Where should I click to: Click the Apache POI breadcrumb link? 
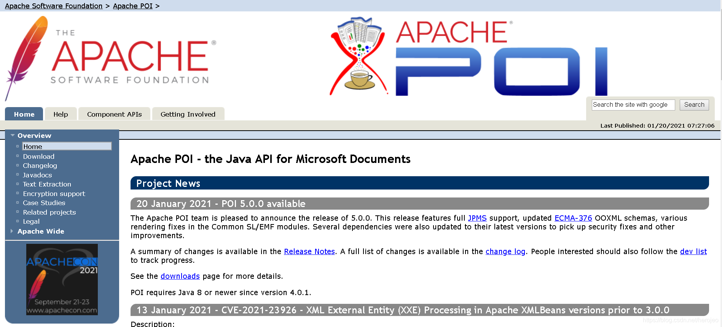(x=133, y=6)
